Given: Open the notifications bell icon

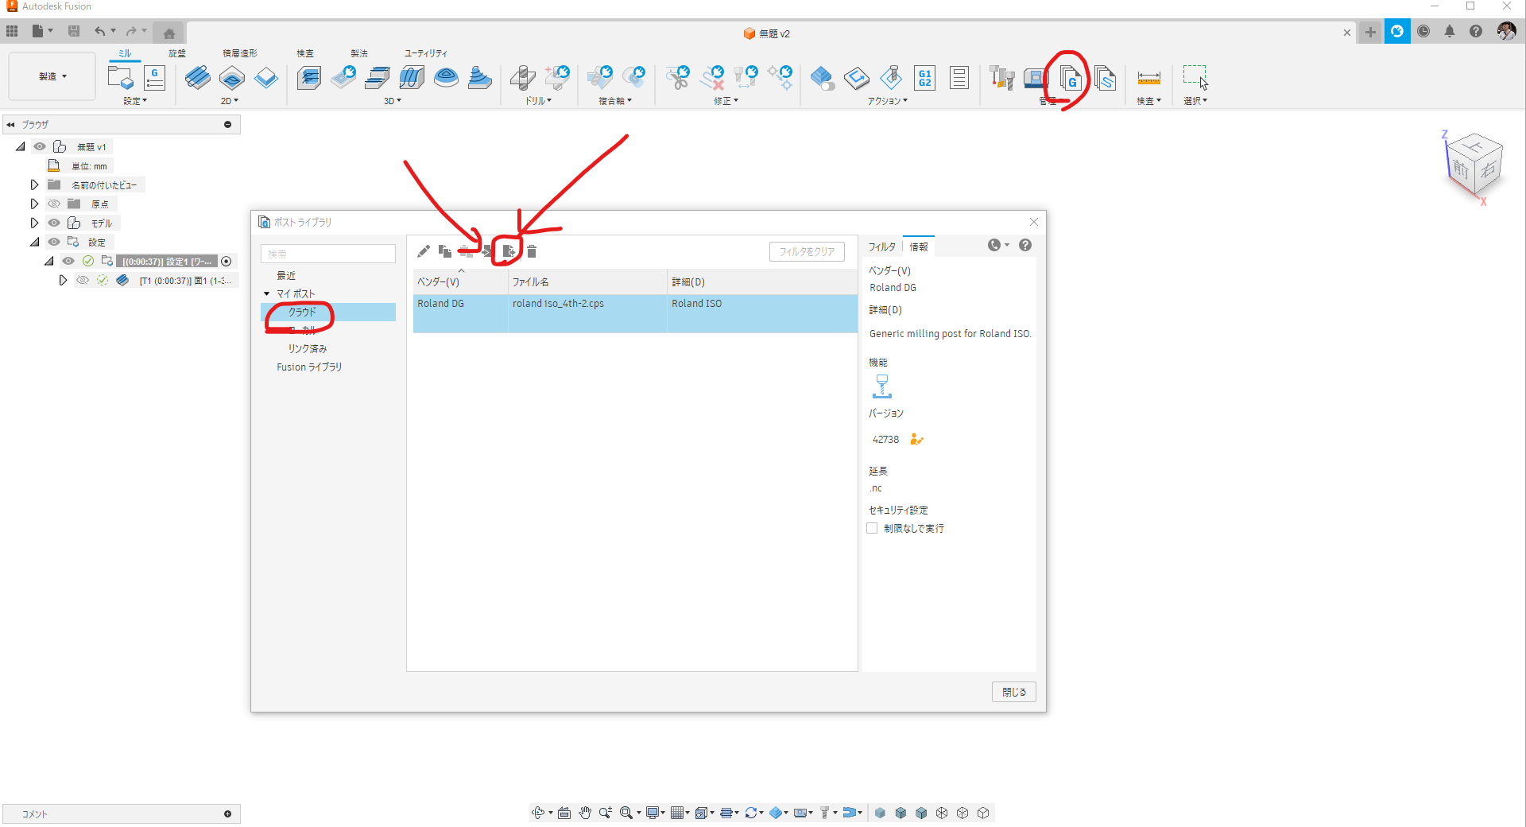Looking at the screenshot, I should pos(1450,31).
